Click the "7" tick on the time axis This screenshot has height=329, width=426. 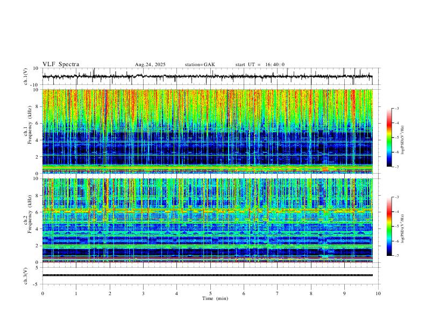coord(278,294)
